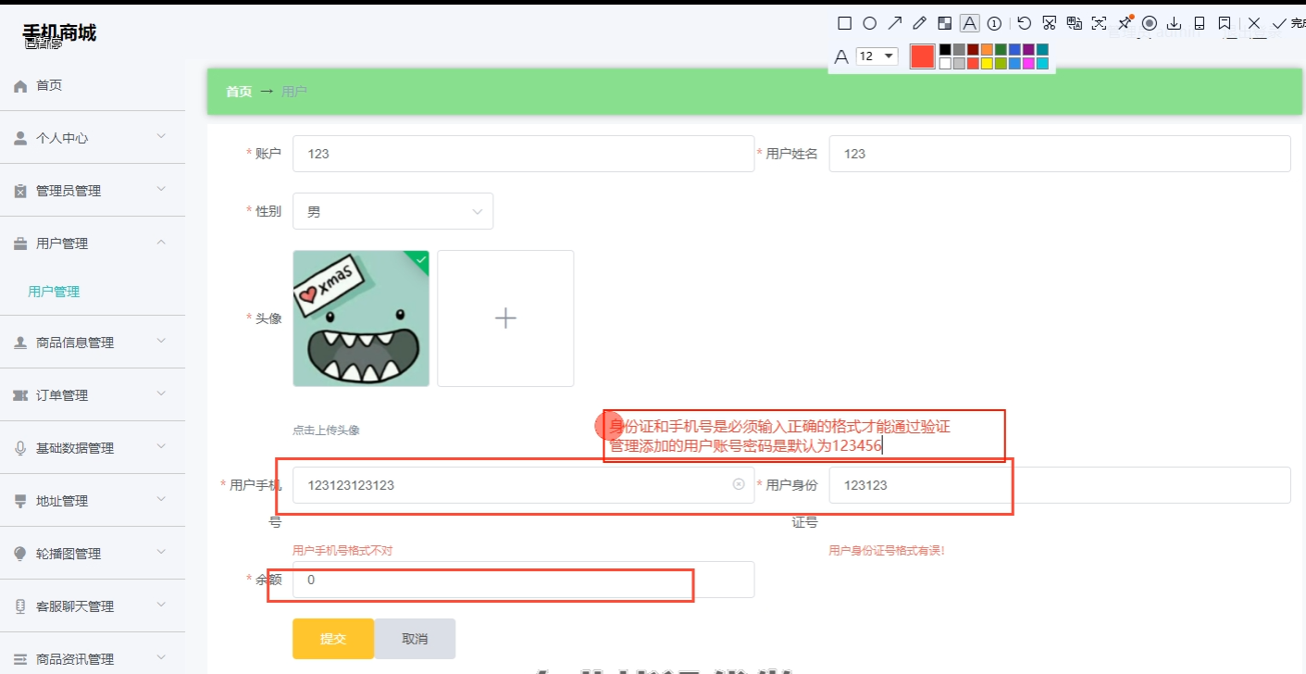Open the font size 12 dropdown
The width and height of the screenshot is (1306, 674).
[x=877, y=56]
